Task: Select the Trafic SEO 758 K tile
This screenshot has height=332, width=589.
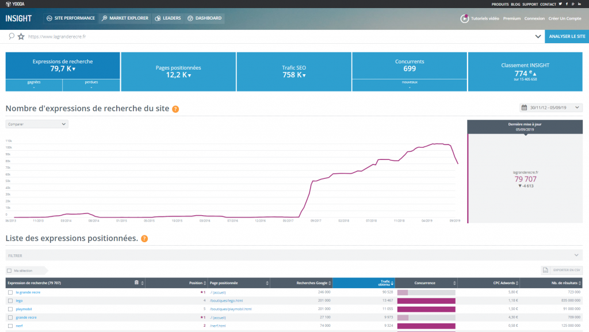Action: click(x=294, y=72)
